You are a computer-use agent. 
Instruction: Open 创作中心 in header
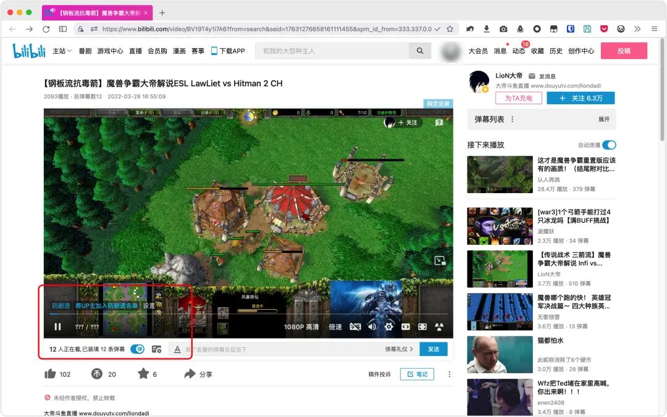(581, 51)
